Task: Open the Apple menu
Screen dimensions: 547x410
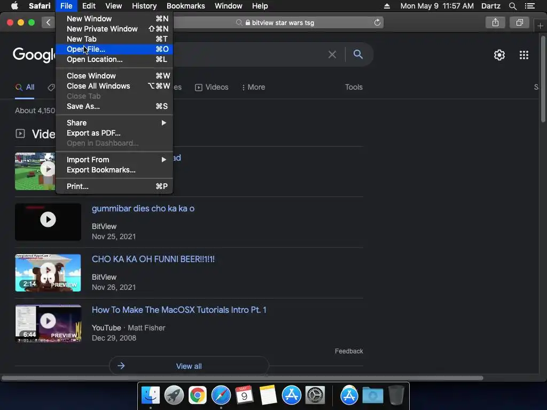Action: click(x=14, y=6)
